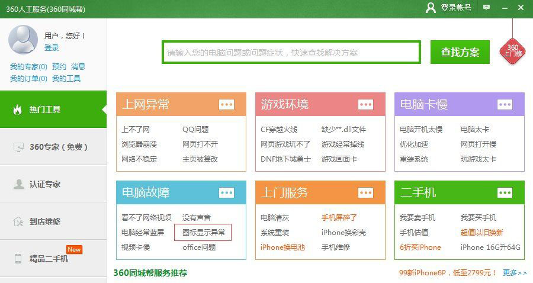Select the 6折买iPhone item
This screenshot has height=283, width=533.
pyautogui.click(x=420, y=247)
